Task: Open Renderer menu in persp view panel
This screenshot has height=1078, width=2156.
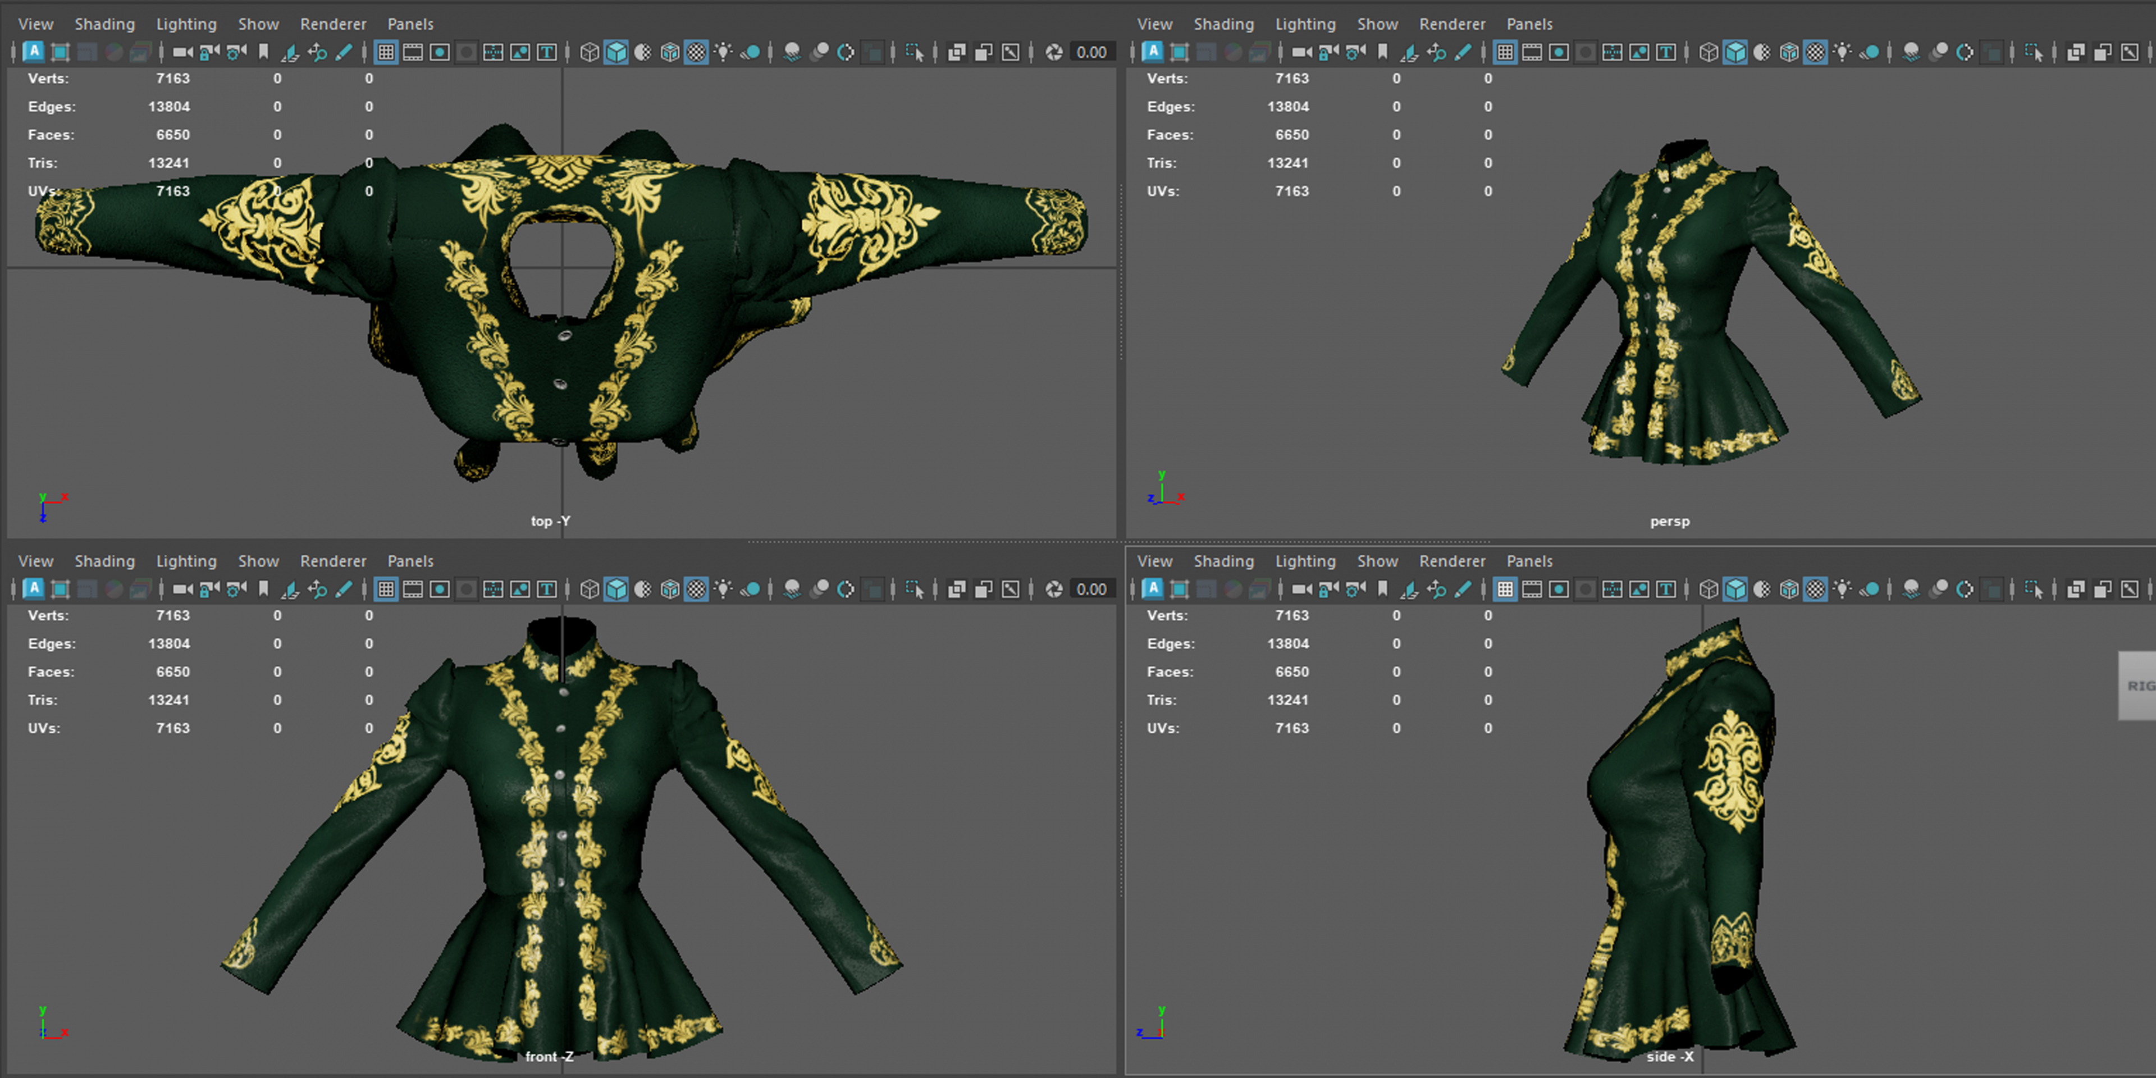Action: point(1452,24)
